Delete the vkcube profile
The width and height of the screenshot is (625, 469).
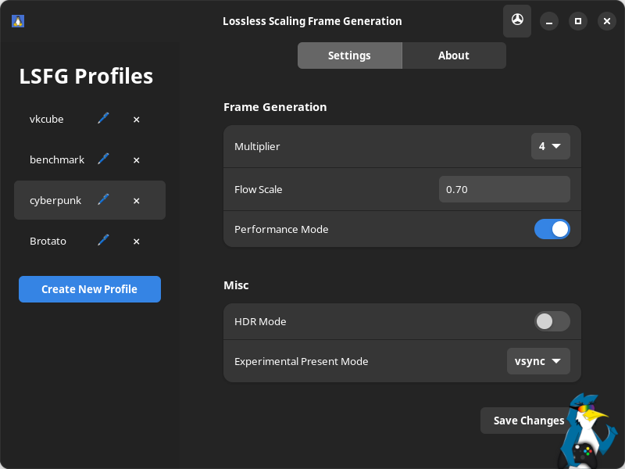pyautogui.click(x=136, y=120)
